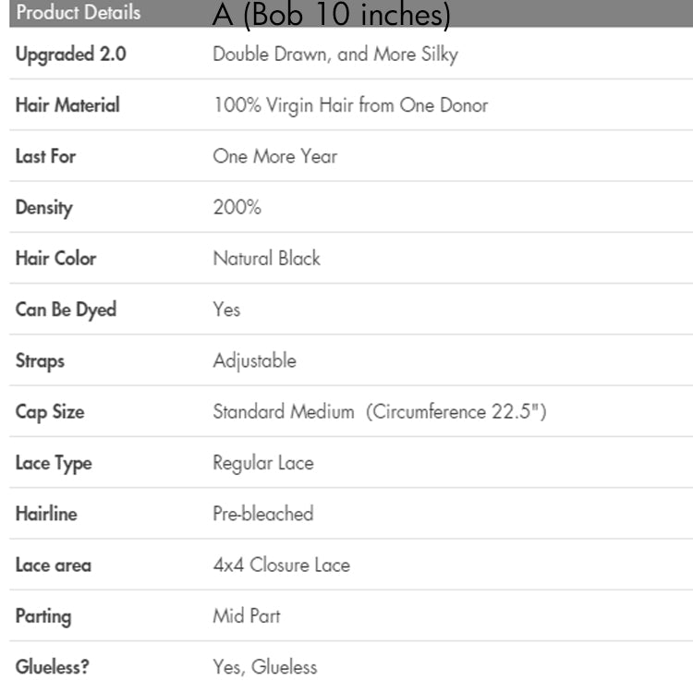Screen dimensions: 693x693
Task: Click the 'A (Bob 10 inches)' title
Action: (x=331, y=15)
